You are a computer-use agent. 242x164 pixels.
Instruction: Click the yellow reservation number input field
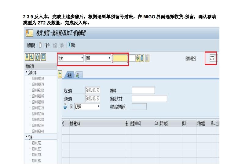120,58
